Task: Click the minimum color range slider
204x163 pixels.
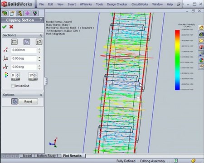Action: pyautogui.click(x=15, y=79)
